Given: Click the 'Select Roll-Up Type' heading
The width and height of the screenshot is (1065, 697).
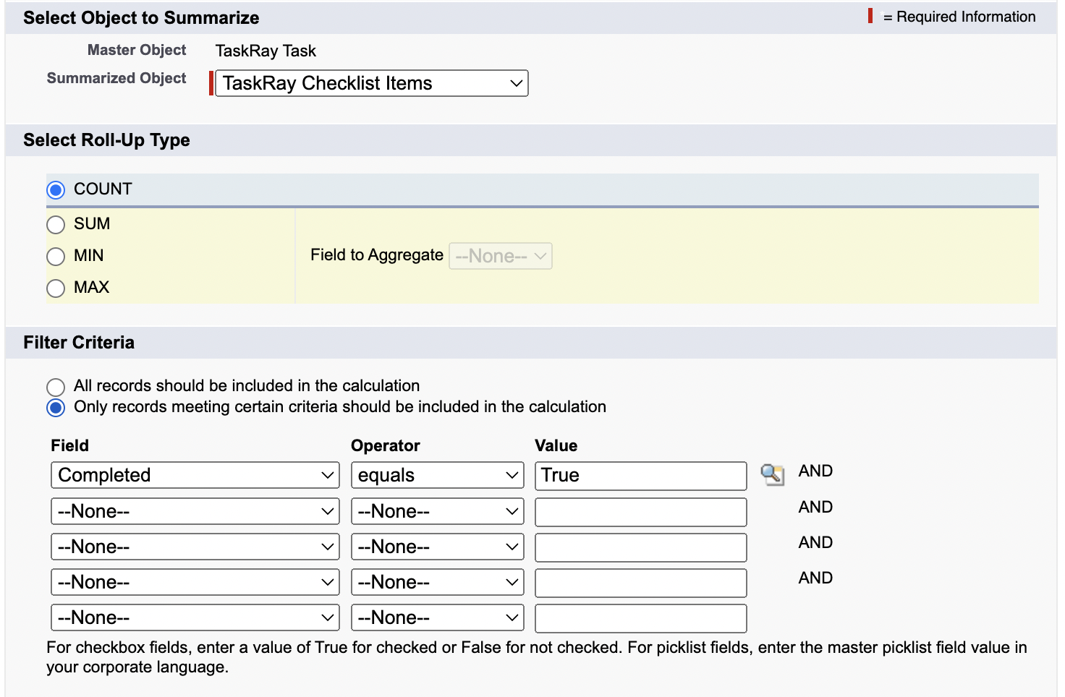Looking at the screenshot, I should (106, 140).
